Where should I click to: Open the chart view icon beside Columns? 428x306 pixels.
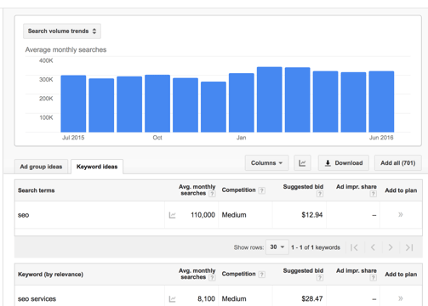tap(302, 163)
